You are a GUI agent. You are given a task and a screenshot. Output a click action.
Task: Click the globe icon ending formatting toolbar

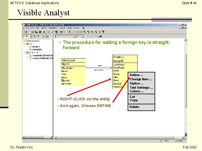101,36
